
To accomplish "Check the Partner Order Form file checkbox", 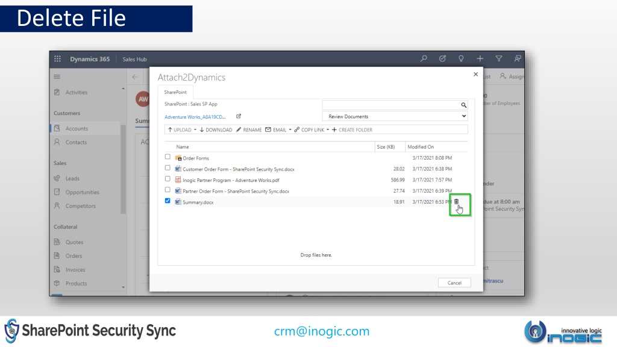I will [x=168, y=190].
